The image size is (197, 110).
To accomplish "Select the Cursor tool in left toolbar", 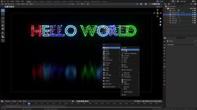I will [3, 14].
